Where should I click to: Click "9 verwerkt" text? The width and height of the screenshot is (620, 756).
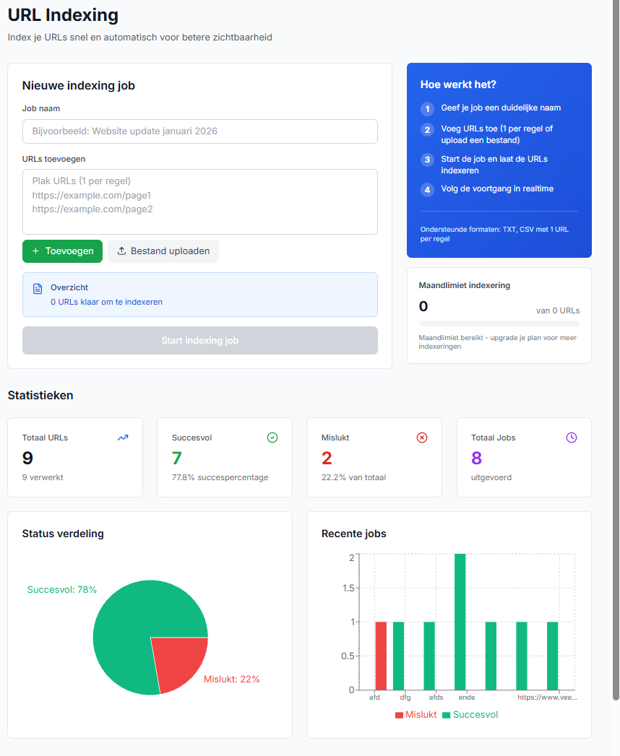point(43,477)
